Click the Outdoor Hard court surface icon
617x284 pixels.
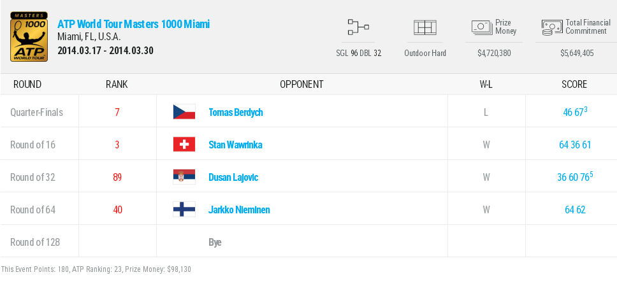(x=425, y=27)
